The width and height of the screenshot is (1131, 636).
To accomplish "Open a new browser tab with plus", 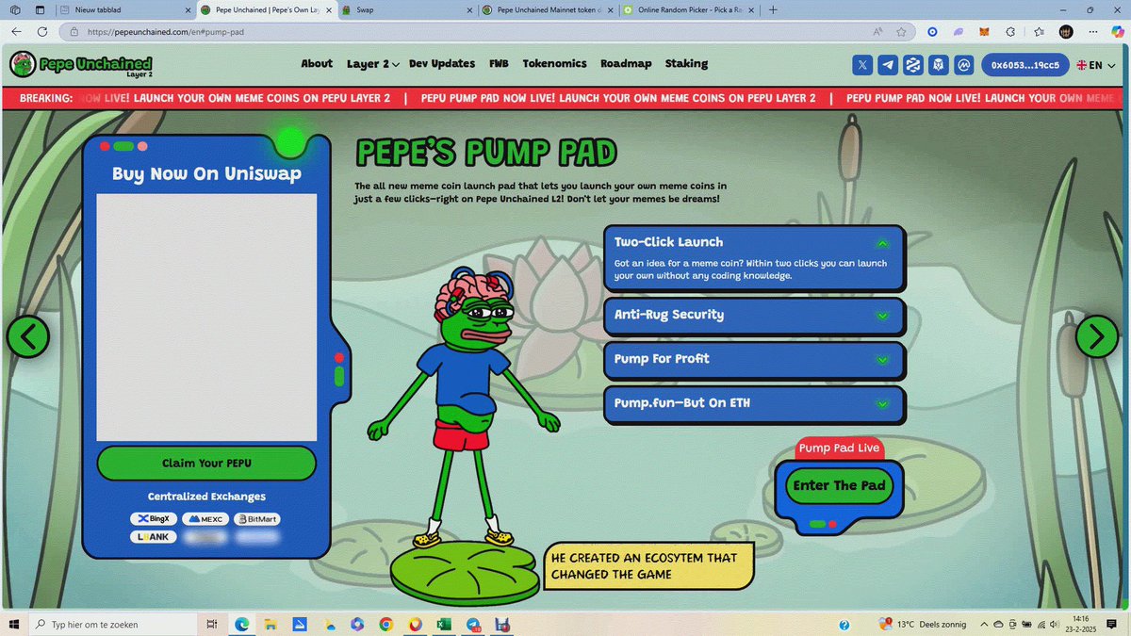I will (x=773, y=9).
